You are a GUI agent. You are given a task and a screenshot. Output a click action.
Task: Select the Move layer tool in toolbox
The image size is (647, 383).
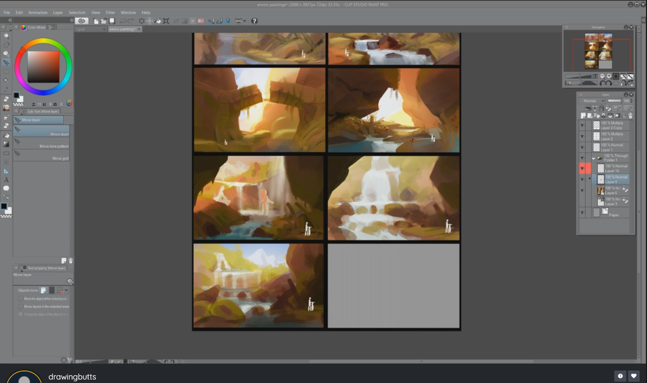pos(6,63)
